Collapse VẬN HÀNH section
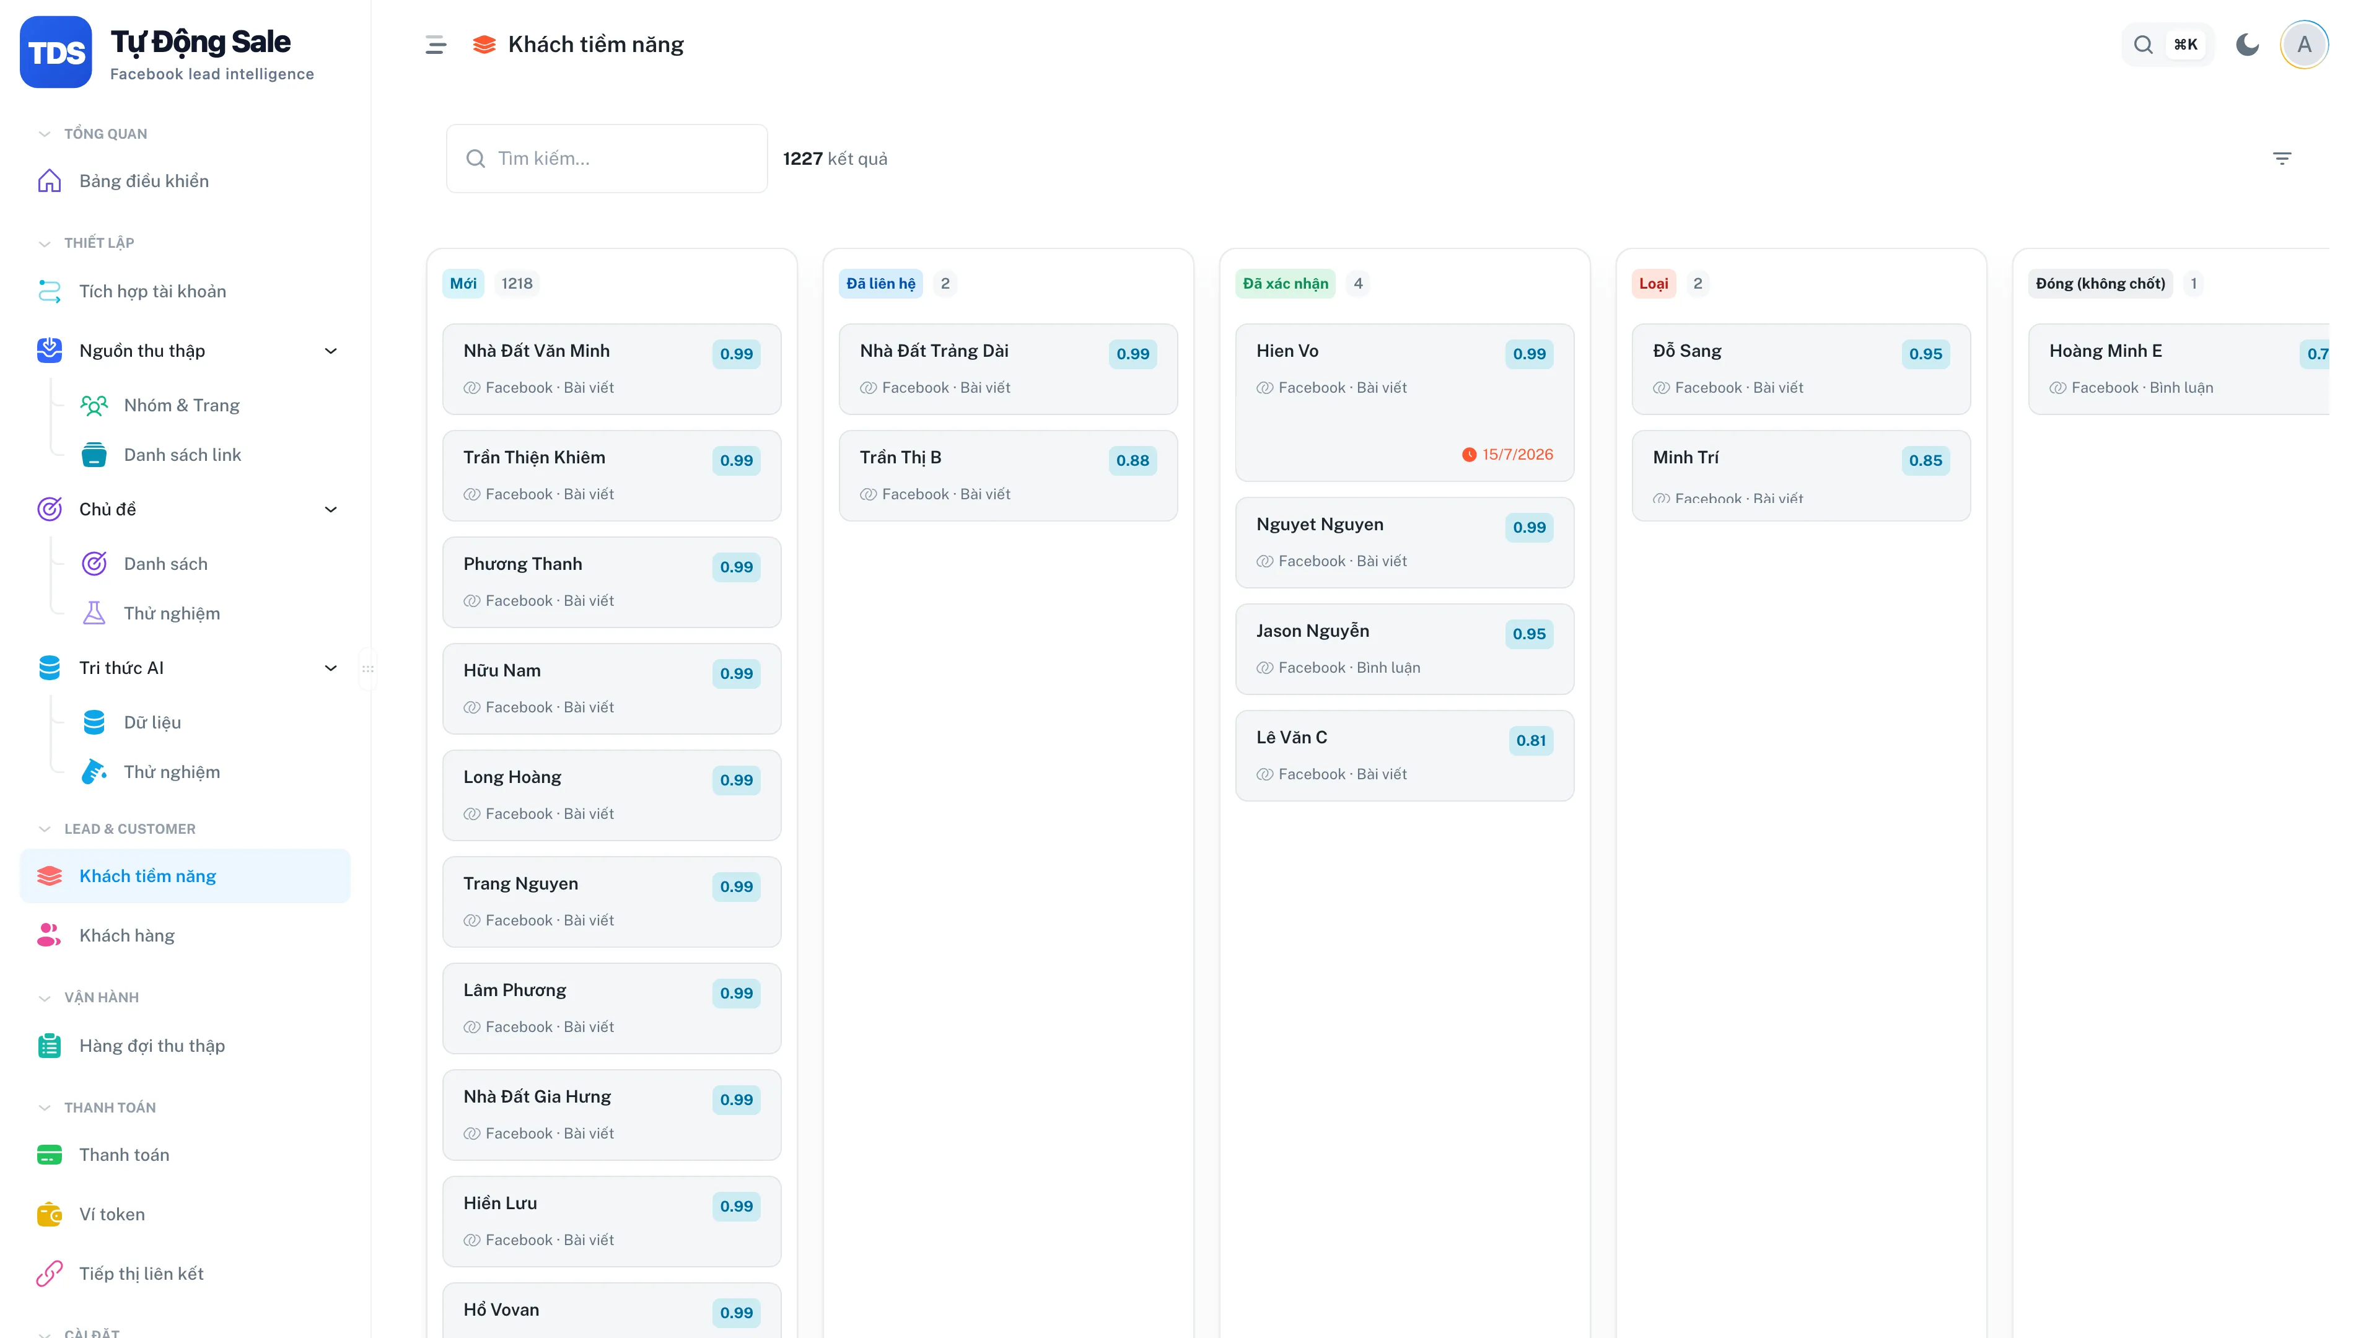The height and width of the screenshot is (1338, 2379). [89, 997]
